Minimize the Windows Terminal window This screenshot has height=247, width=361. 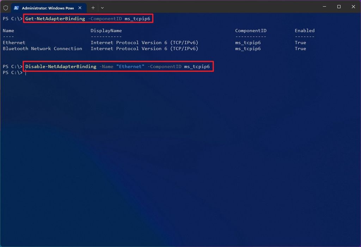pos(324,7)
